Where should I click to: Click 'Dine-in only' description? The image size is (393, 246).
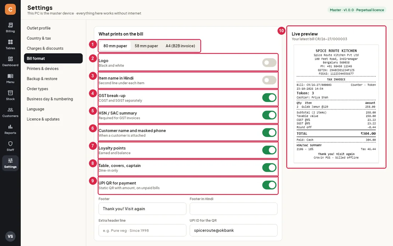click(108, 171)
